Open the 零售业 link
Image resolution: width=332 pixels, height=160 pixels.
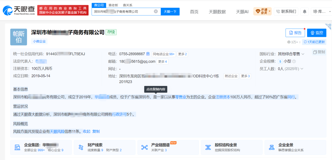click(181, 97)
